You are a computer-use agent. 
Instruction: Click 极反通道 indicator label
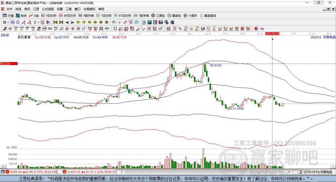click(x=24, y=37)
